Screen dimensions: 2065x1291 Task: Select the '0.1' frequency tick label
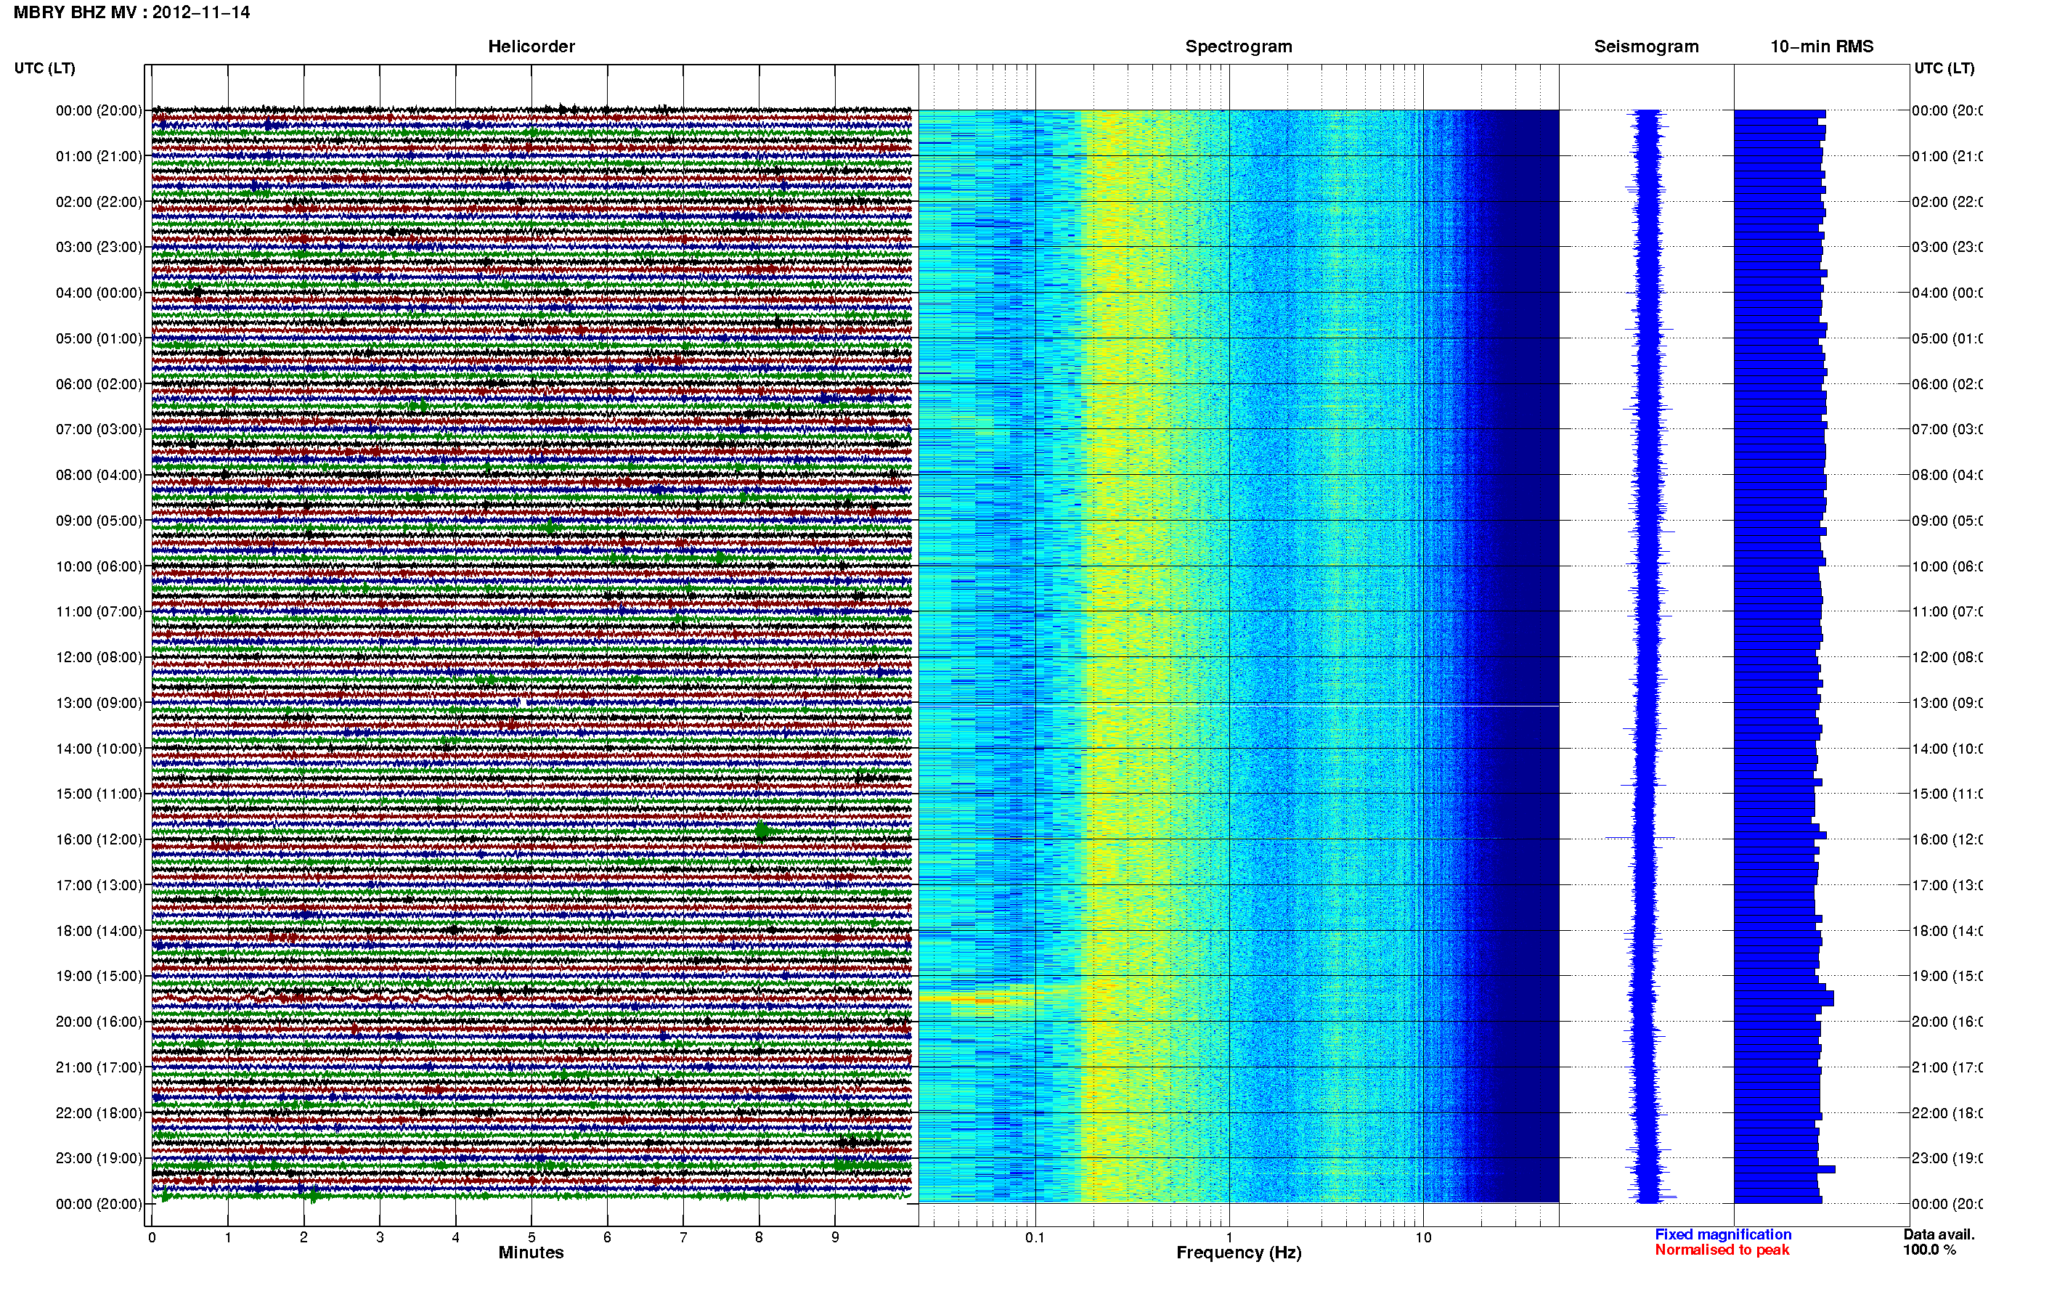pyautogui.click(x=1035, y=1237)
